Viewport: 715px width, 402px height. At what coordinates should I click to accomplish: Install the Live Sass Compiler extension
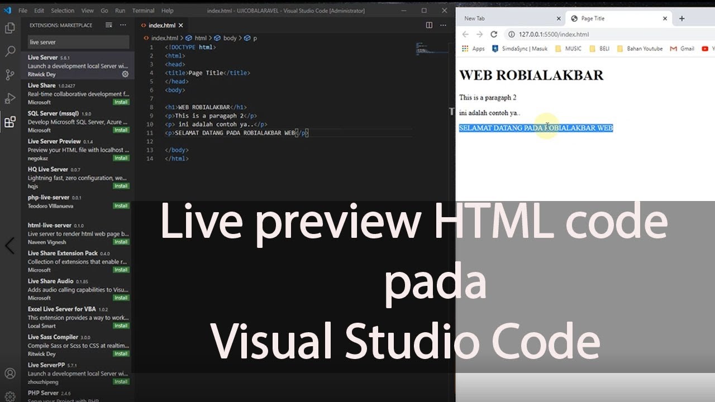click(121, 354)
